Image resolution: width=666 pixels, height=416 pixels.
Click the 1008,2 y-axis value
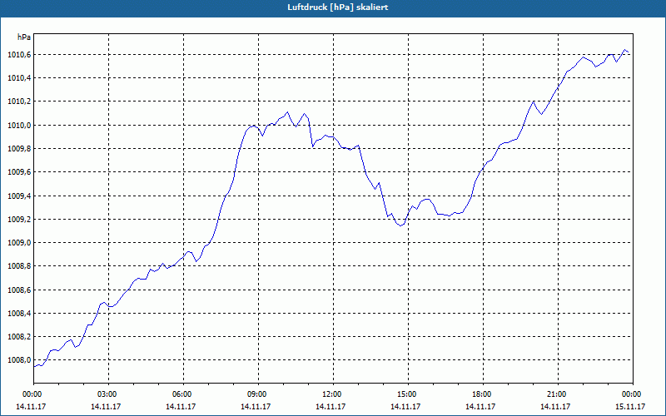click(18, 337)
